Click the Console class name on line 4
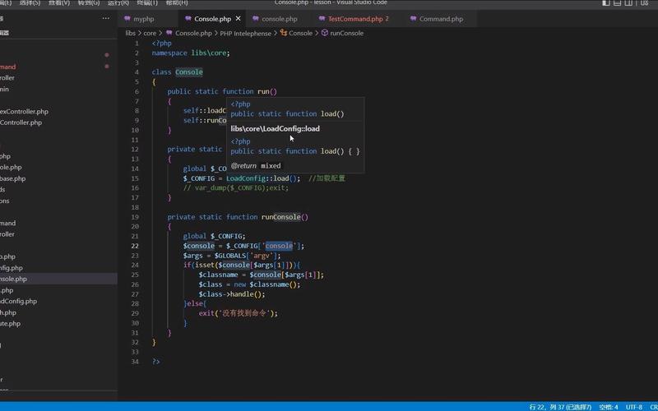The image size is (658, 411). click(189, 72)
